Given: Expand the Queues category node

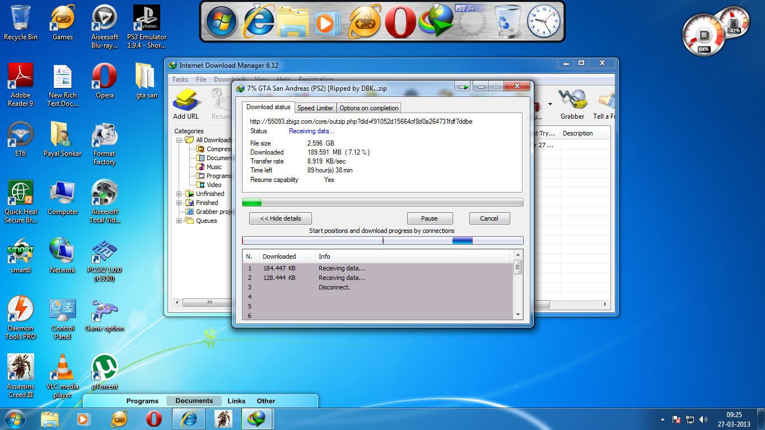Looking at the screenshot, I should tap(179, 221).
